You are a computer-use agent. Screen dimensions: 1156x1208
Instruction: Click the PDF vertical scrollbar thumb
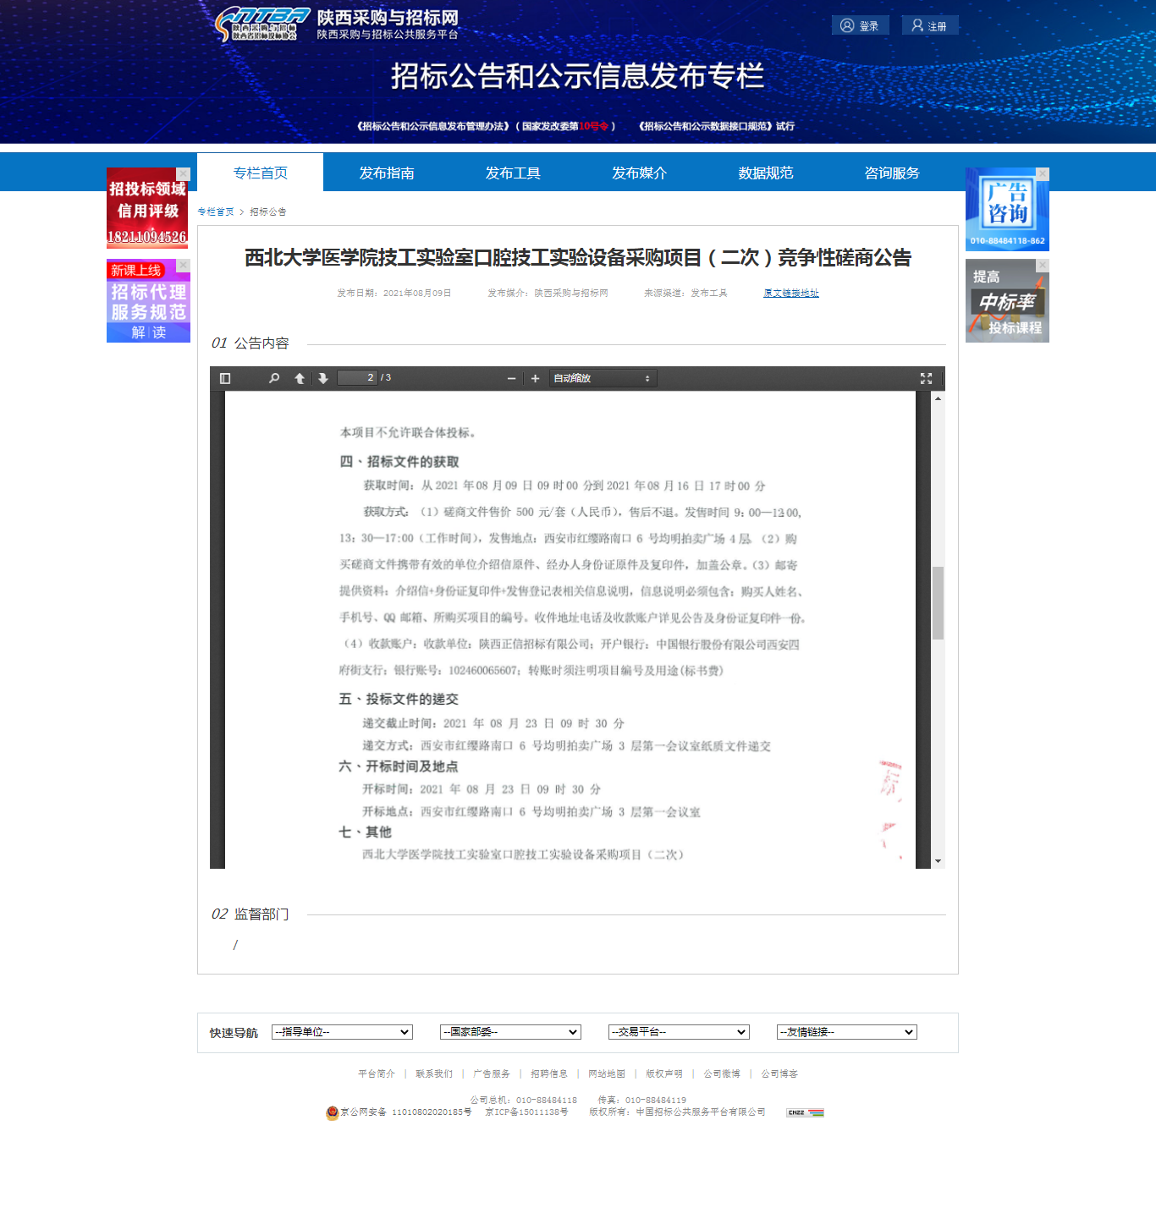tap(938, 602)
